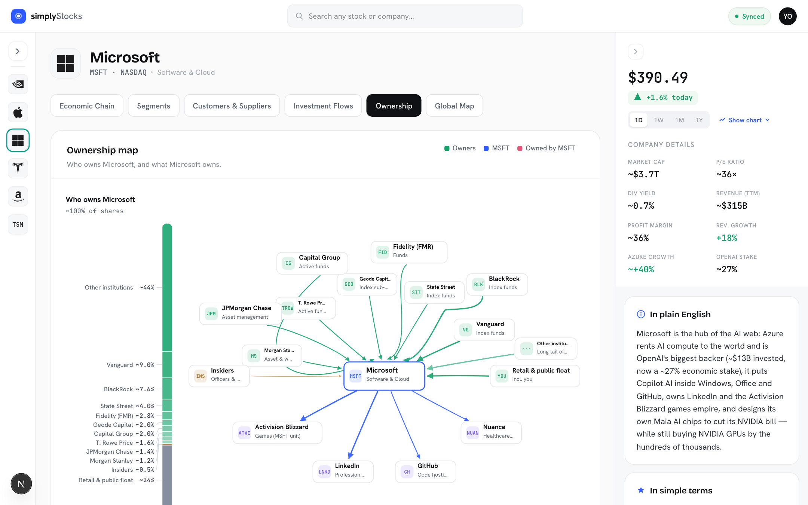Click the simplyStocks logo icon

[x=18, y=16]
